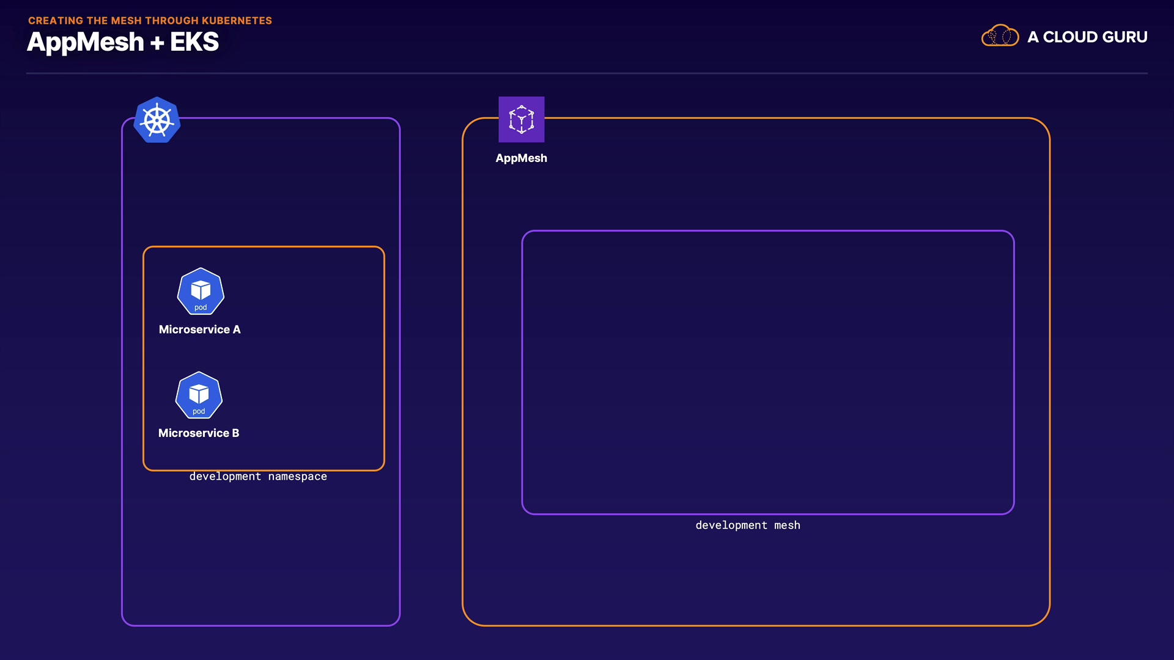This screenshot has height=660, width=1174.
Task: Select the Microservice B pod icon
Action: 199,395
